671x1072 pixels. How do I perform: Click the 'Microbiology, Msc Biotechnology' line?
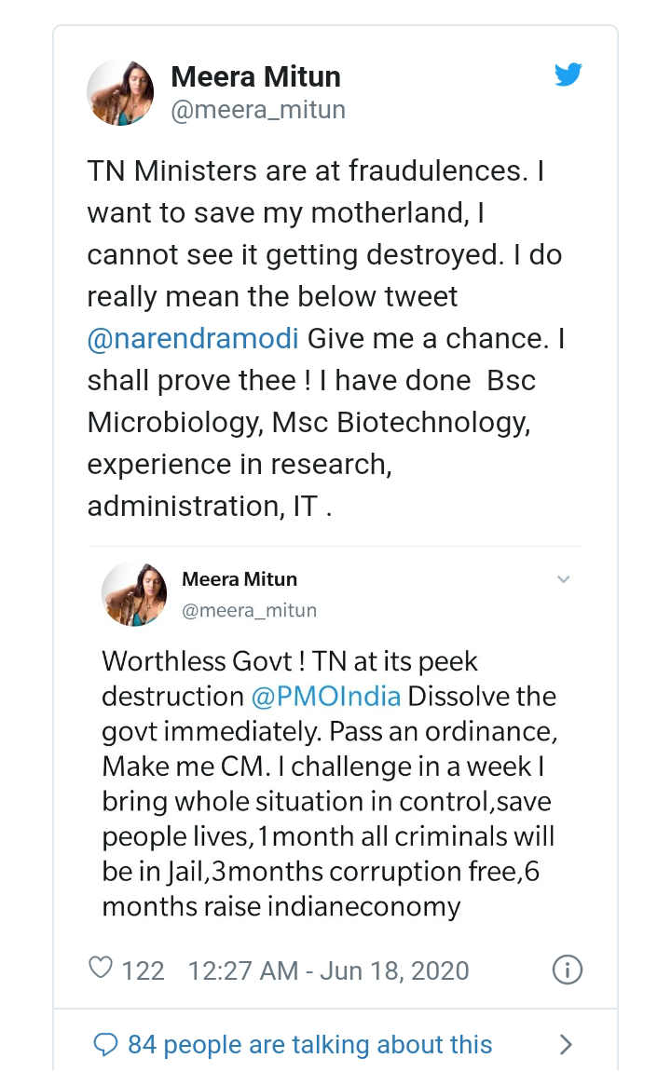[x=308, y=422]
